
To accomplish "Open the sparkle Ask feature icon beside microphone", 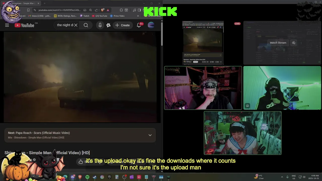I will tap(108, 25).
